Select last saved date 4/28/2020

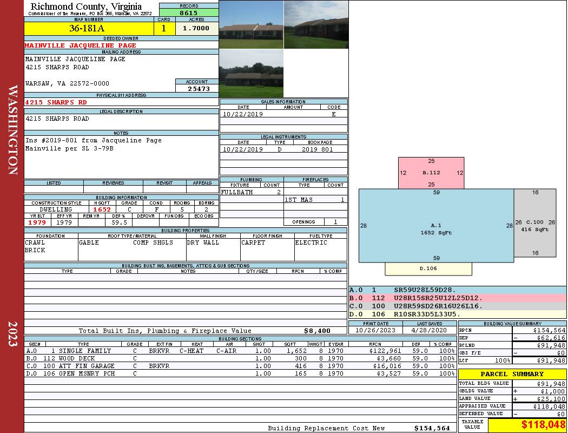(x=429, y=330)
